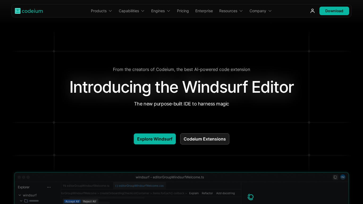Switch to editorGroupWindsurfWelcome.ts tab
This screenshot has width=363, height=204.
86,186
